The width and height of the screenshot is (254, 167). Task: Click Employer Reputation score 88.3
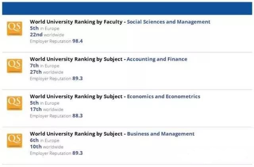[77, 116]
